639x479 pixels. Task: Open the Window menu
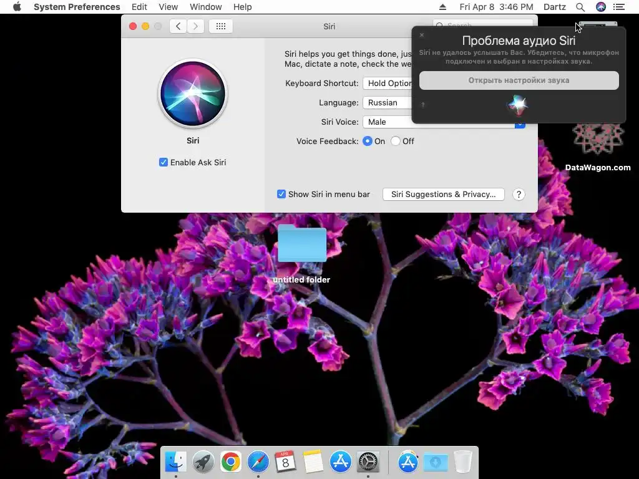[205, 7]
